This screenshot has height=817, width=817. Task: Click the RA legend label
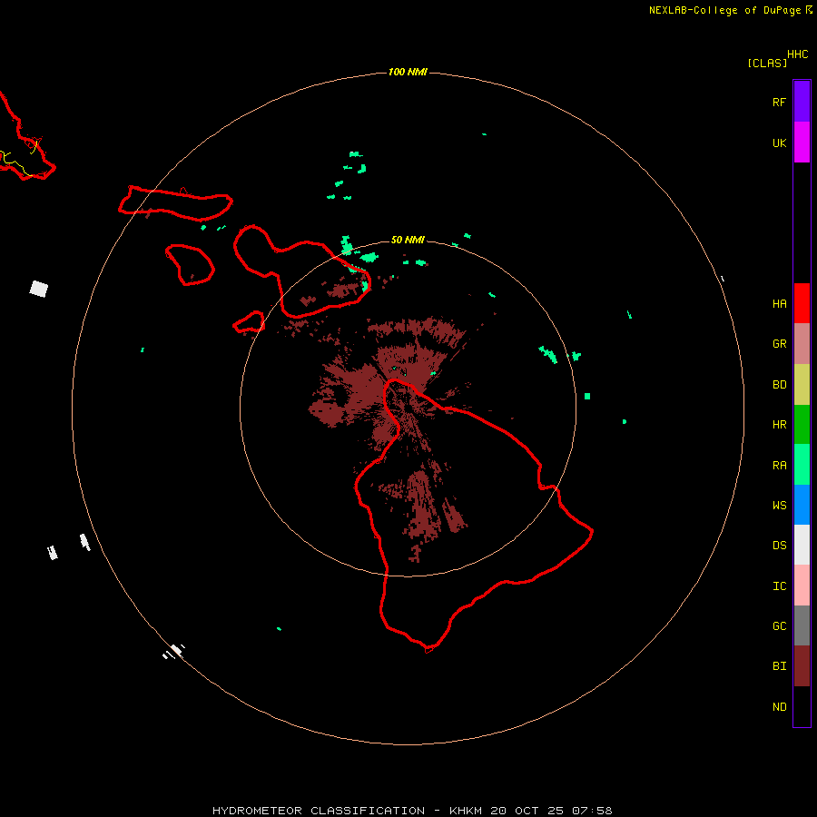(779, 466)
